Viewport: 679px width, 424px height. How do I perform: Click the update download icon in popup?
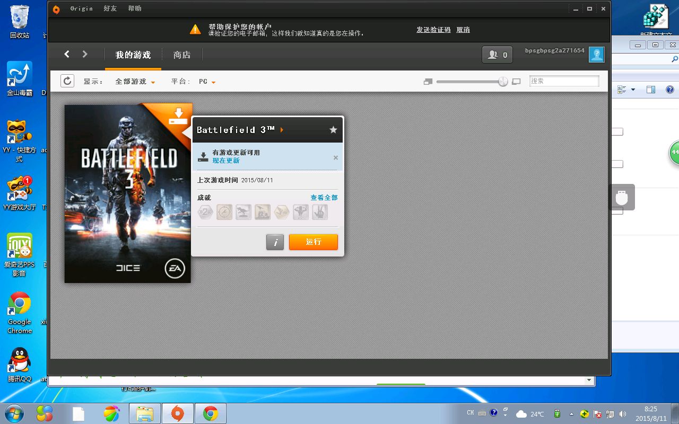pos(203,156)
